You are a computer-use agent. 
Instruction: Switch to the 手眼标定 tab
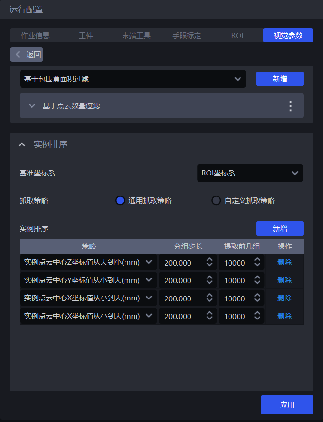pos(187,36)
